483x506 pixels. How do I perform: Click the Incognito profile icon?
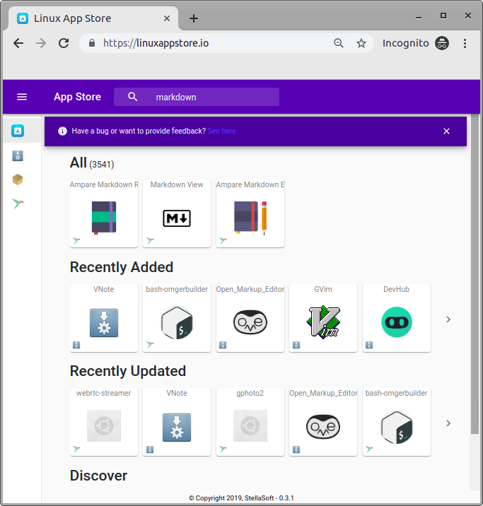(x=442, y=43)
